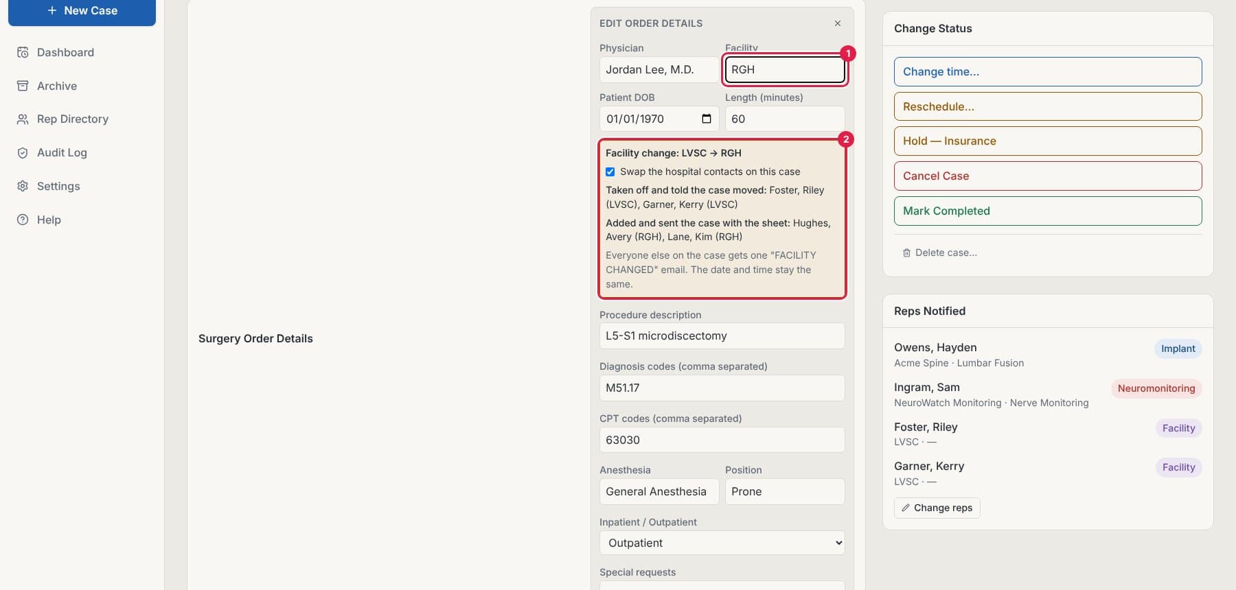Open the Inpatient / Outpatient dropdown

pyautogui.click(x=722, y=543)
